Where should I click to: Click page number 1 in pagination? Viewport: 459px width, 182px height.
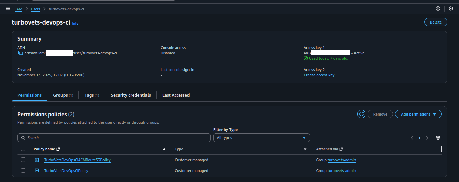click(x=419, y=138)
